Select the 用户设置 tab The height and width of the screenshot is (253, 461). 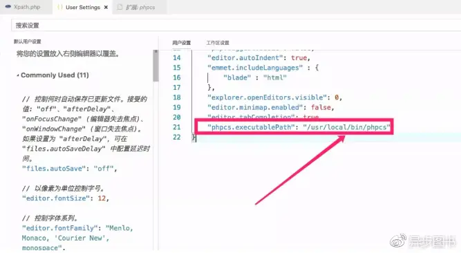181,43
